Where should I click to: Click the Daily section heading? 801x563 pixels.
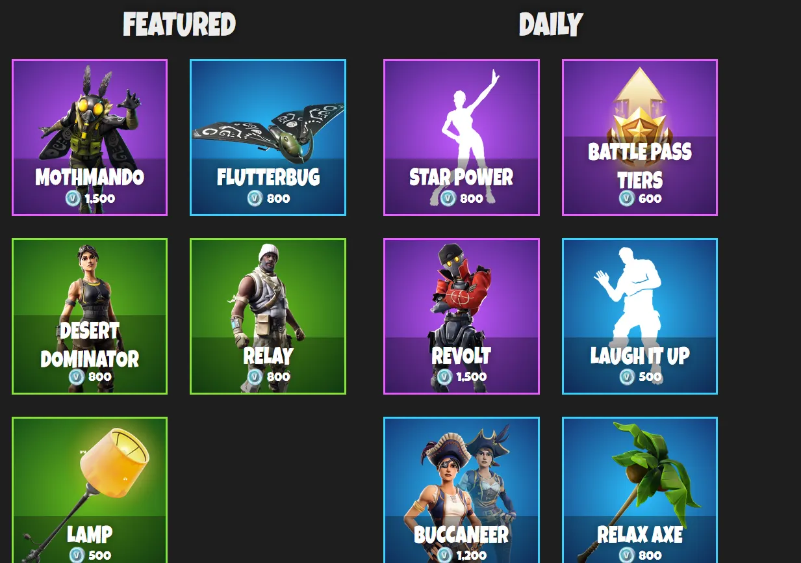(x=550, y=25)
